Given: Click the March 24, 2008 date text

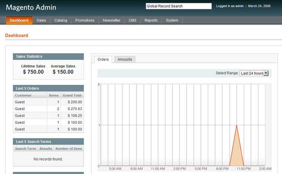Looking at the screenshot, I should [259, 6].
